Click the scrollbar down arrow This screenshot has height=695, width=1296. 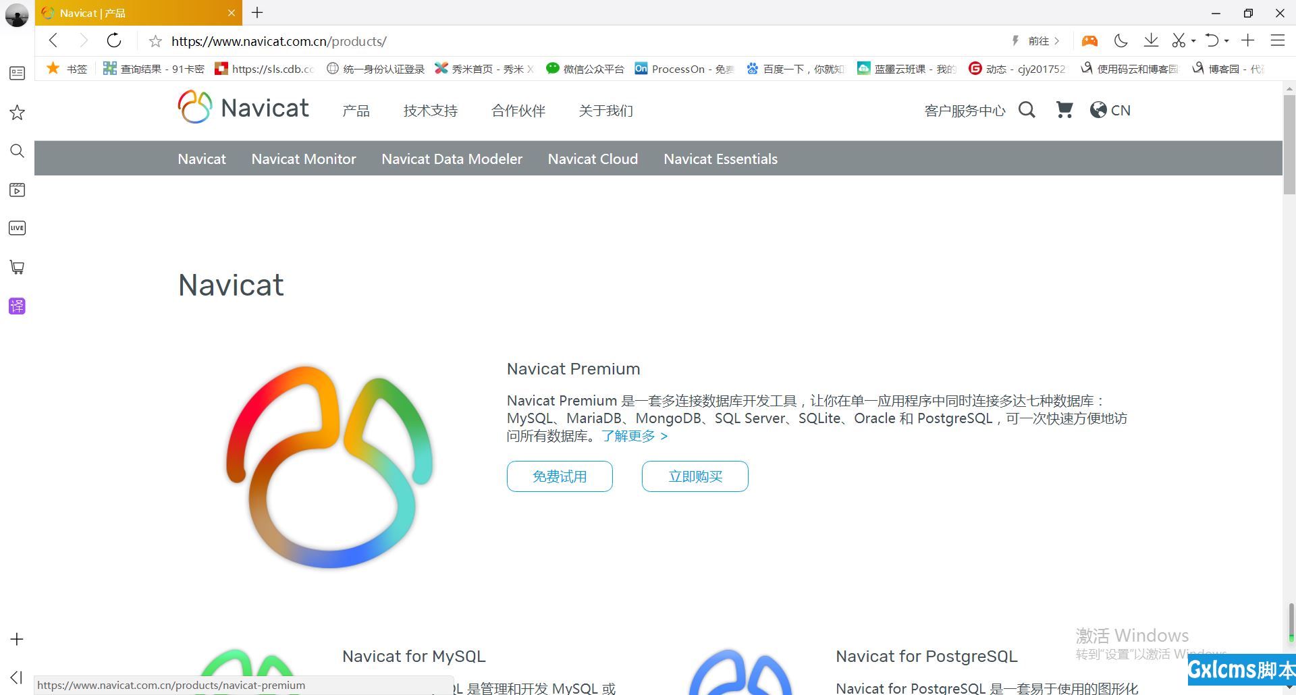click(1289, 688)
